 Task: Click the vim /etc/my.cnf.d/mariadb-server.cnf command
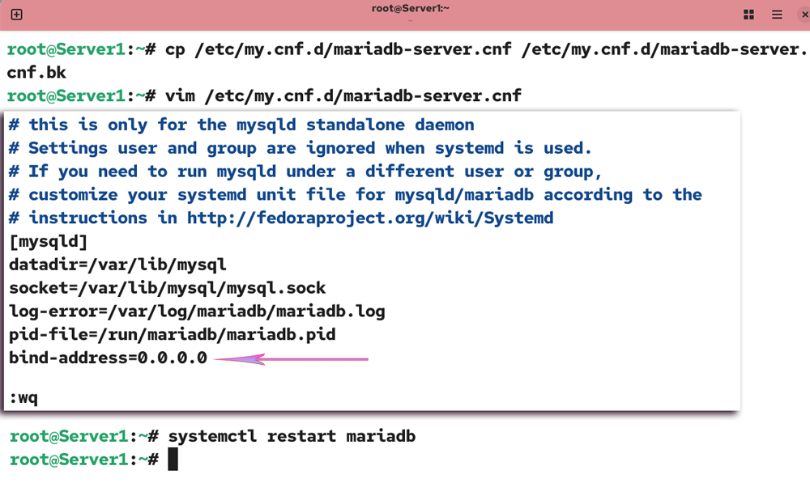tap(343, 96)
